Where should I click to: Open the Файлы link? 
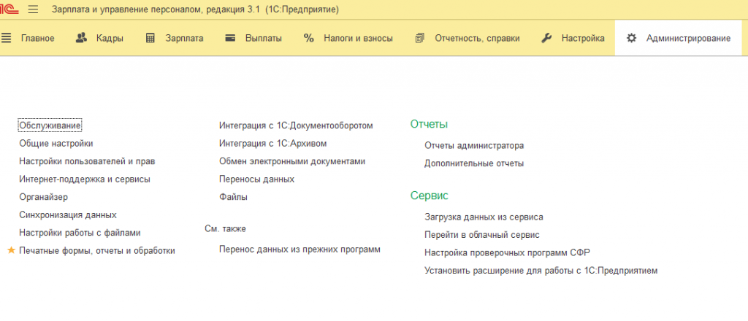coord(233,197)
